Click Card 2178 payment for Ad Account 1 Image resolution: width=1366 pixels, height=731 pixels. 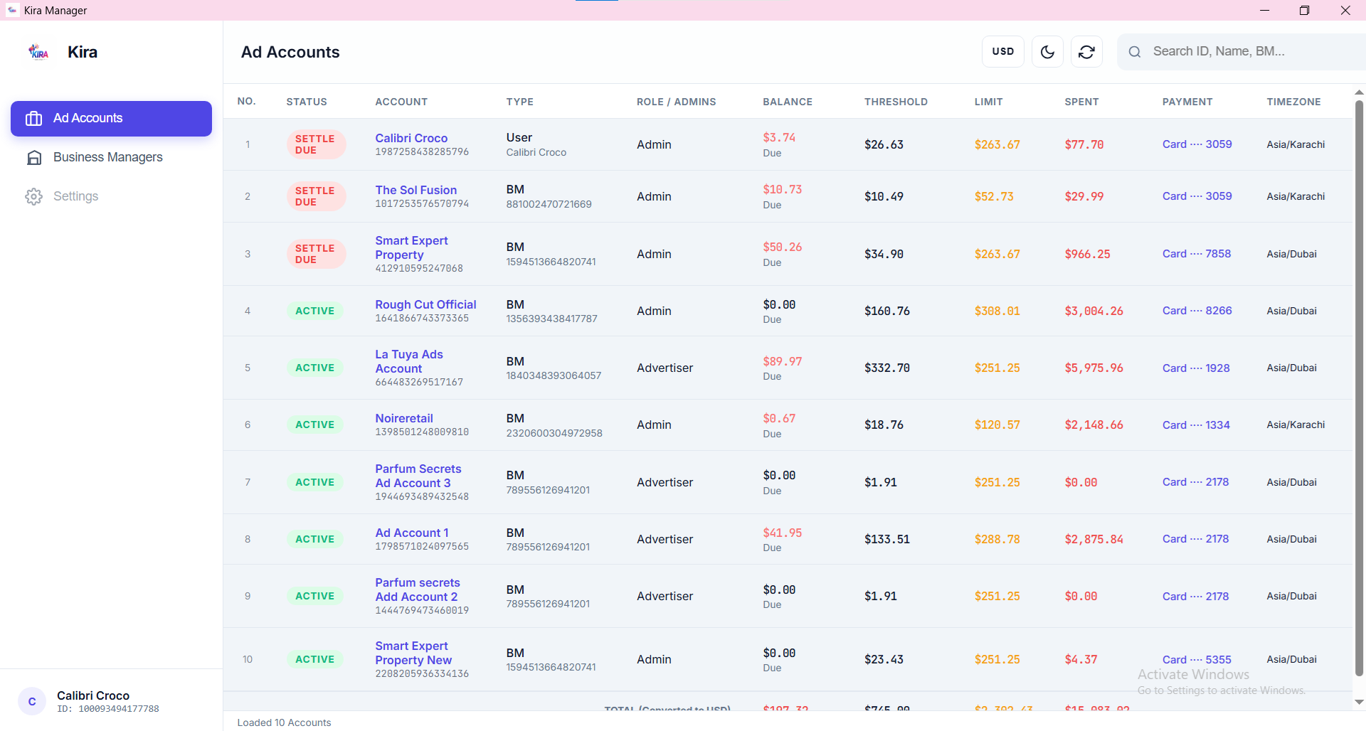pos(1195,539)
